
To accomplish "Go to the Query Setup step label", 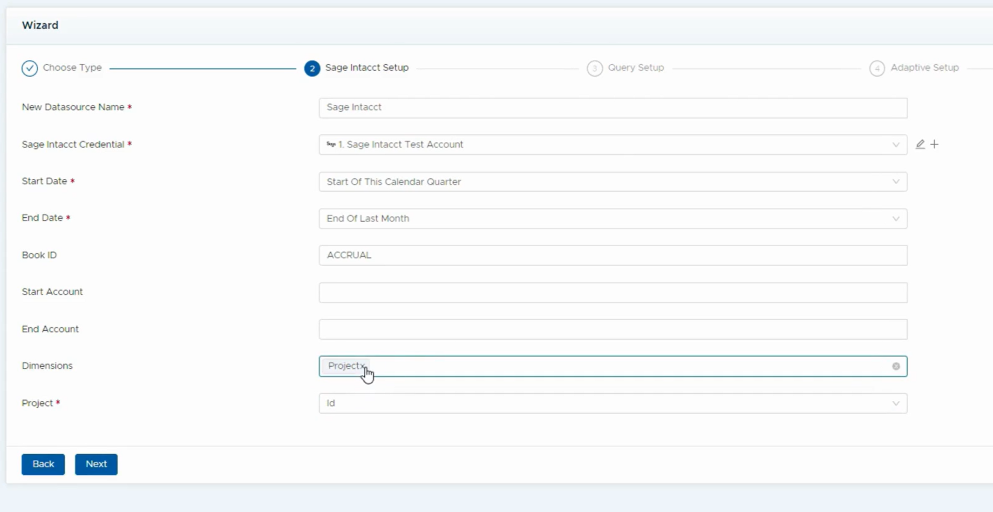I will pos(635,67).
